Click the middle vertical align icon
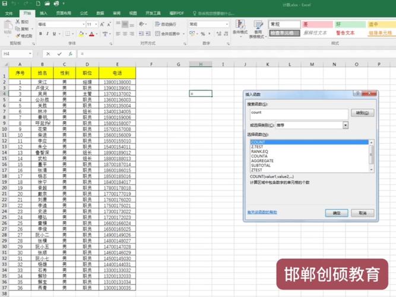Screen dimensions: 396x297 coord(125,24)
